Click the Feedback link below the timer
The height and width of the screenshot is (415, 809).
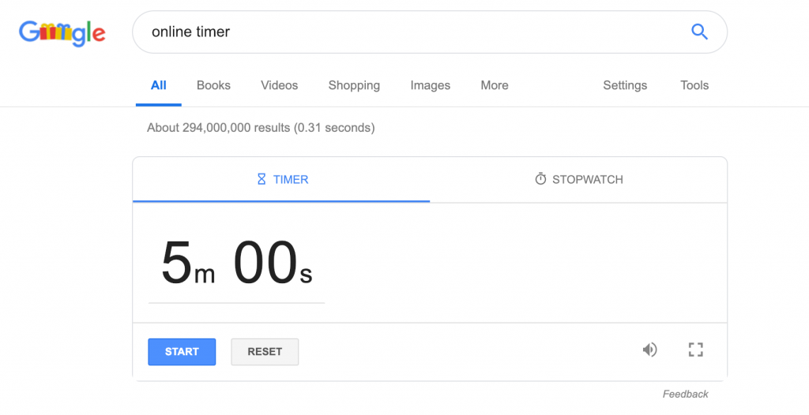pos(685,394)
